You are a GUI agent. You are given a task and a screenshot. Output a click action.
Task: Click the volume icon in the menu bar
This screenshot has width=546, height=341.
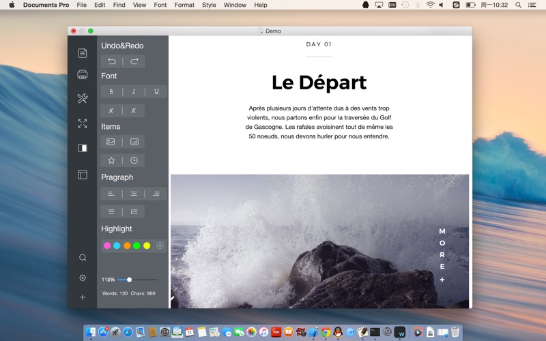[442, 5]
